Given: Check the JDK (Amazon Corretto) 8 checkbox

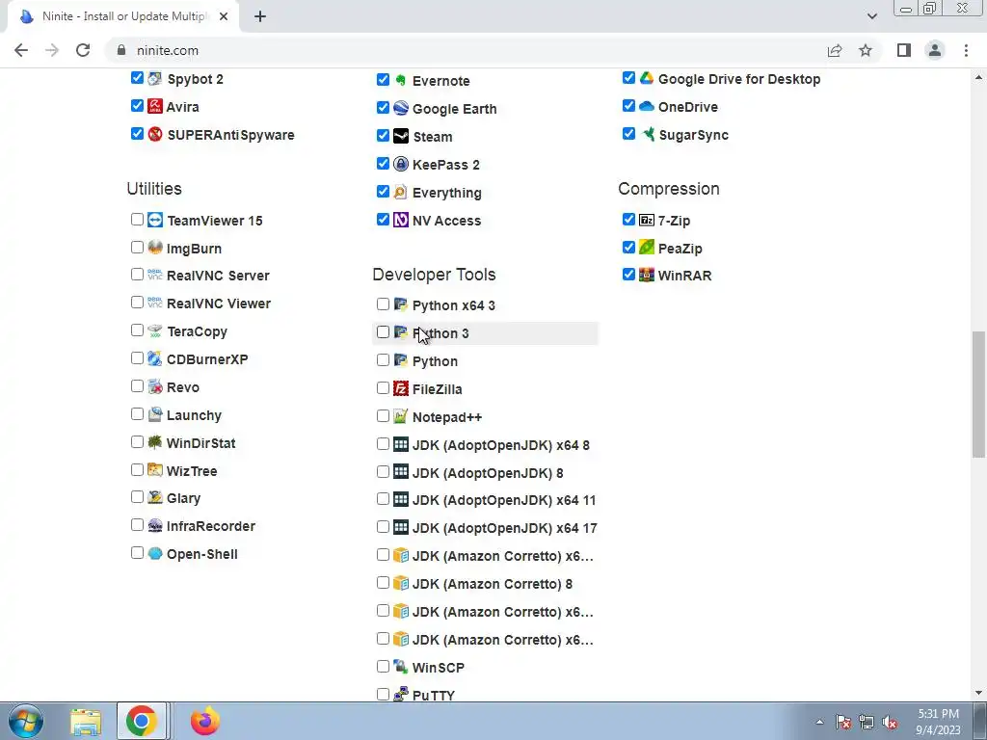Looking at the screenshot, I should pos(383,583).
